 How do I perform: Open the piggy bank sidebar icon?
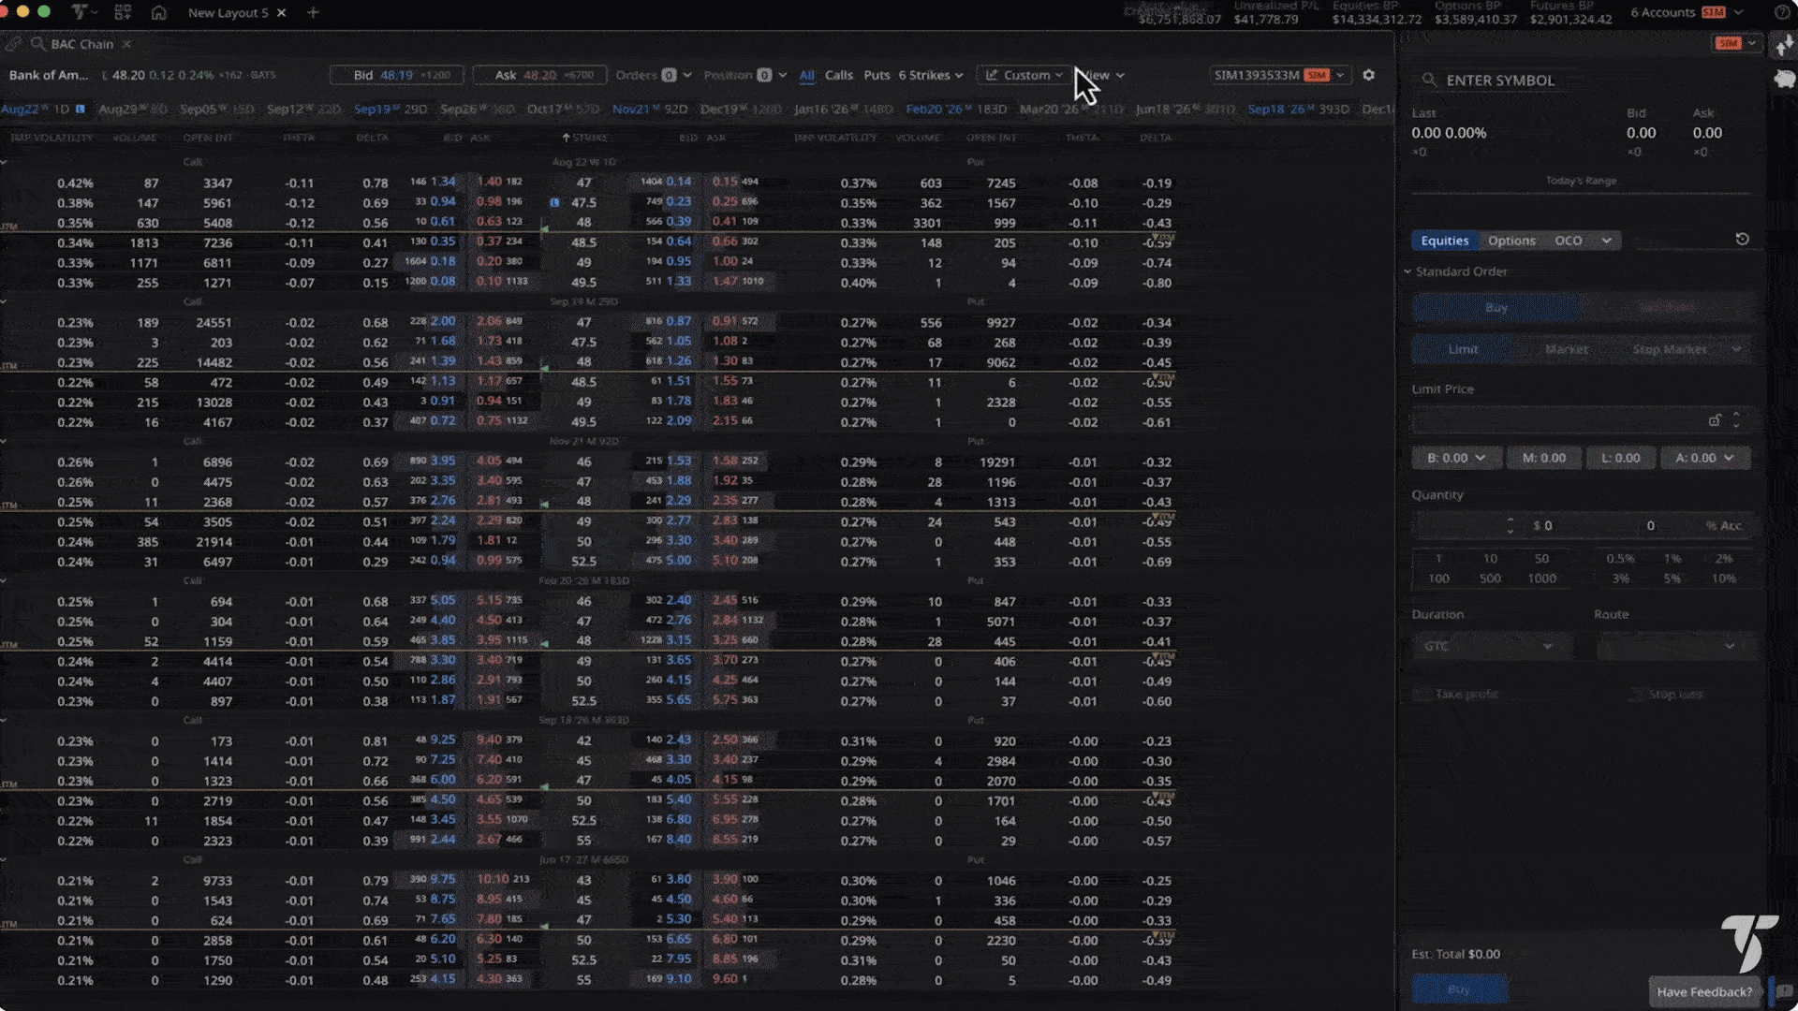pos(1784,80)
